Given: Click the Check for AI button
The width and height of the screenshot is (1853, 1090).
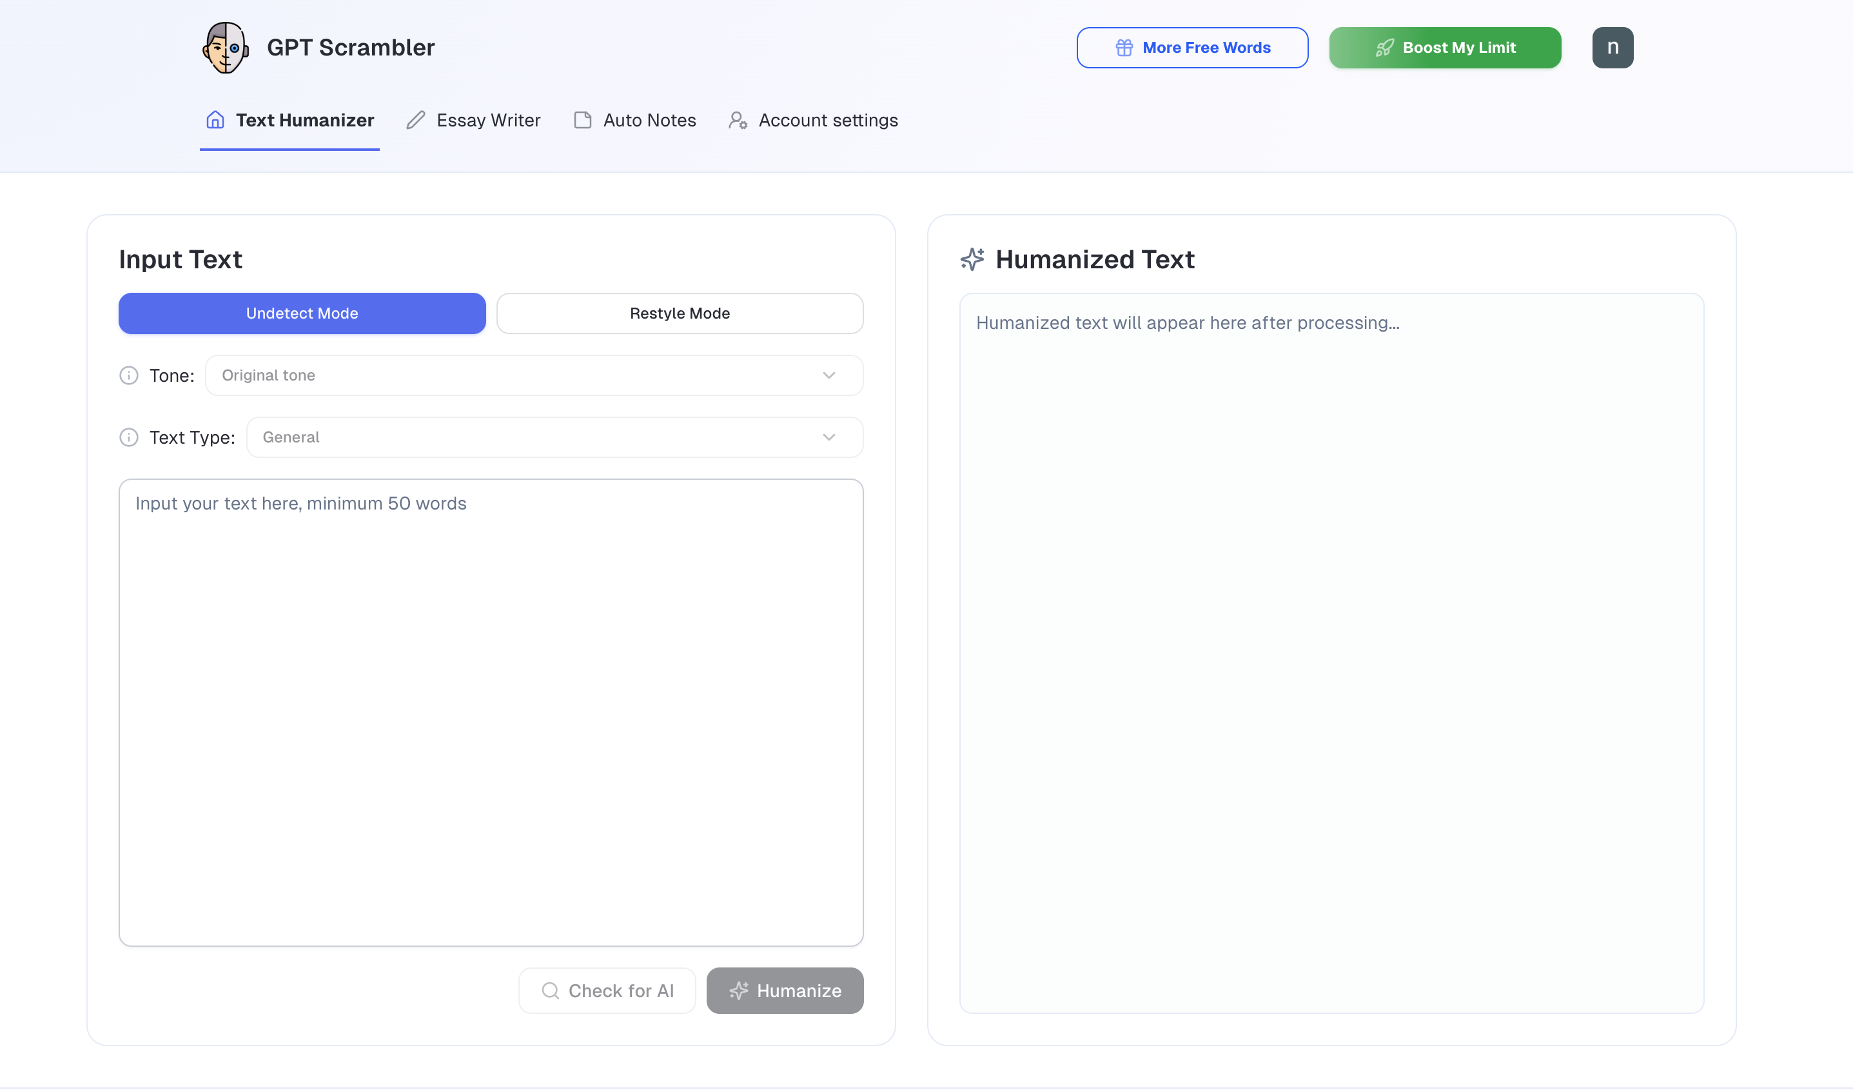Looking at the screenshot, I should tap(607, 991).
